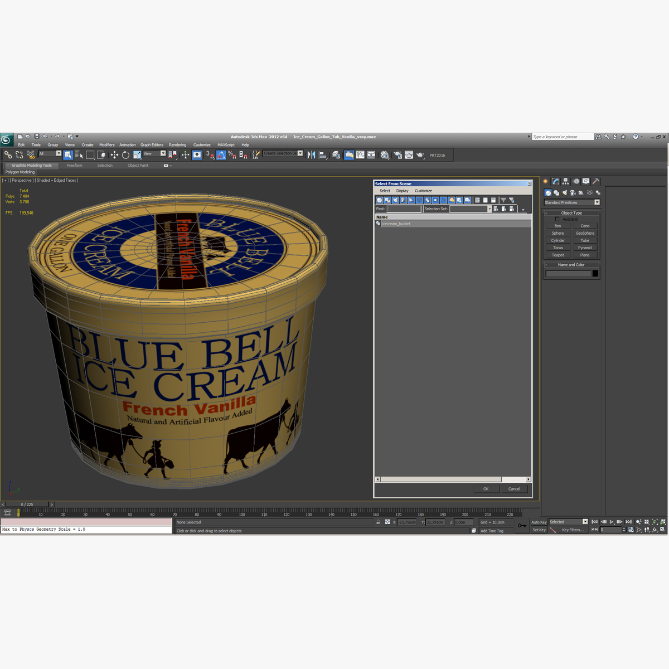Click the time slider 0 / 225 handle
669x669 pixels.
click(27, 505)
